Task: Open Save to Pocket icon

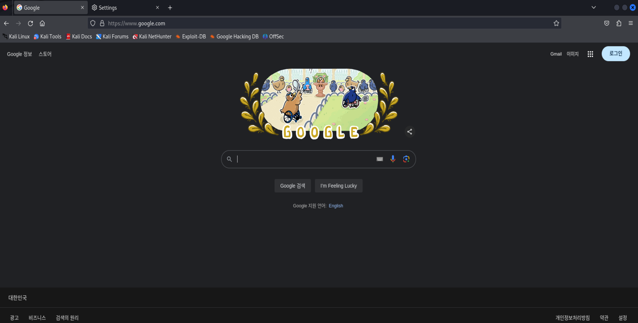Action: click(x=607, y=23)
